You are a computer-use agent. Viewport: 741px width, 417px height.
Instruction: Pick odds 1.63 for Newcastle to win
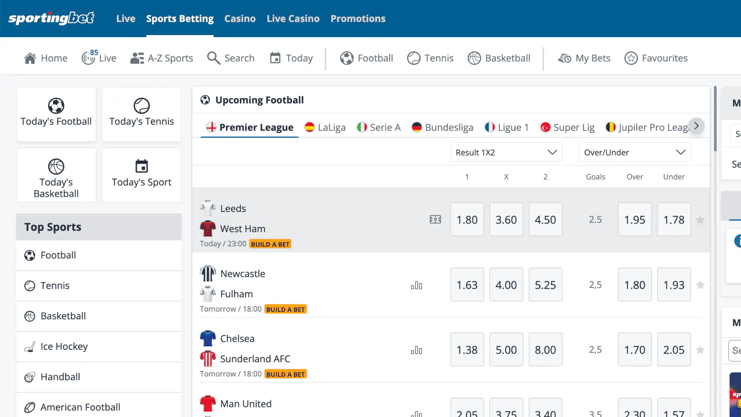[x=467, y=285]
